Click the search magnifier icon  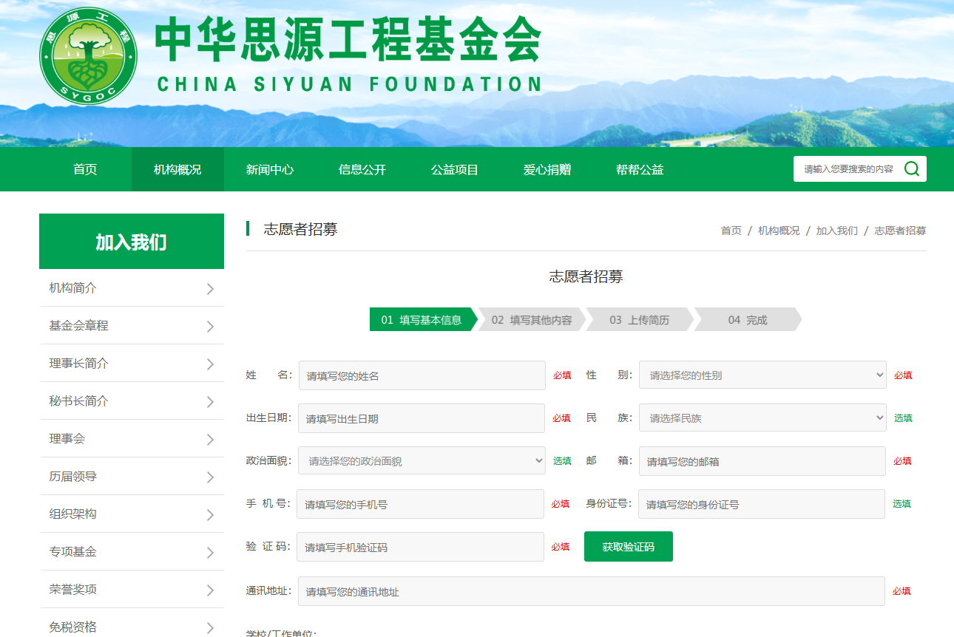911,169
